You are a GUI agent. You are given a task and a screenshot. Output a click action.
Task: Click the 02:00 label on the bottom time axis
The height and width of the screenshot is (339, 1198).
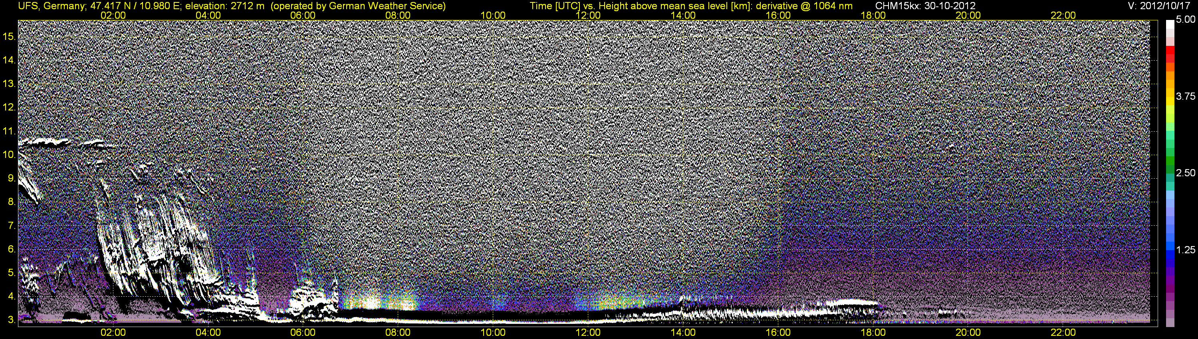(113, 333)
